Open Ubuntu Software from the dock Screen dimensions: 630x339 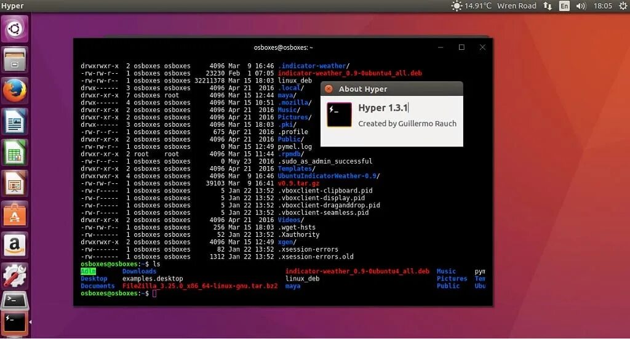tap(15, 214)
